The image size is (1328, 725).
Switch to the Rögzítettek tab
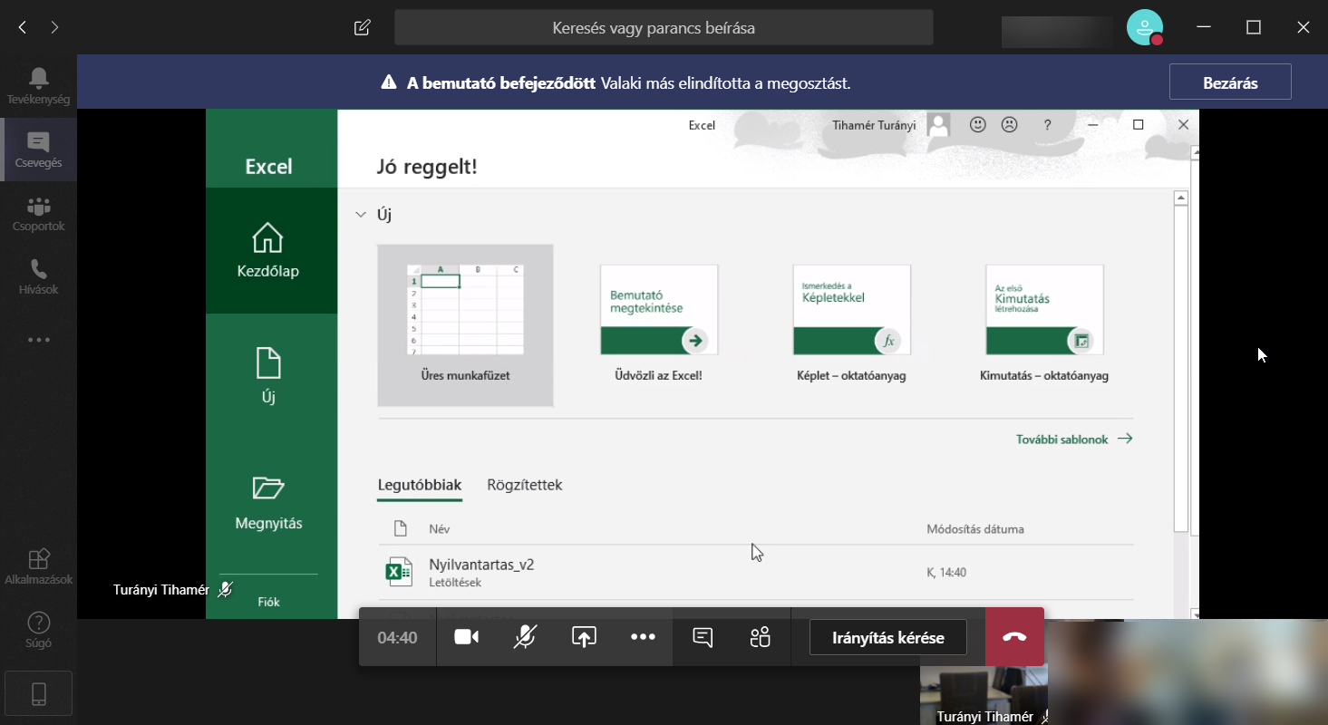(x=524, y=485)
